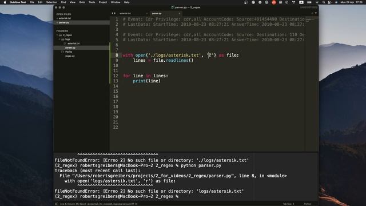Image resolution: width=366 pixels, height=206 pixels.
Task: Open the View menu
Action: pyautogui.click(x=73, y=2)
